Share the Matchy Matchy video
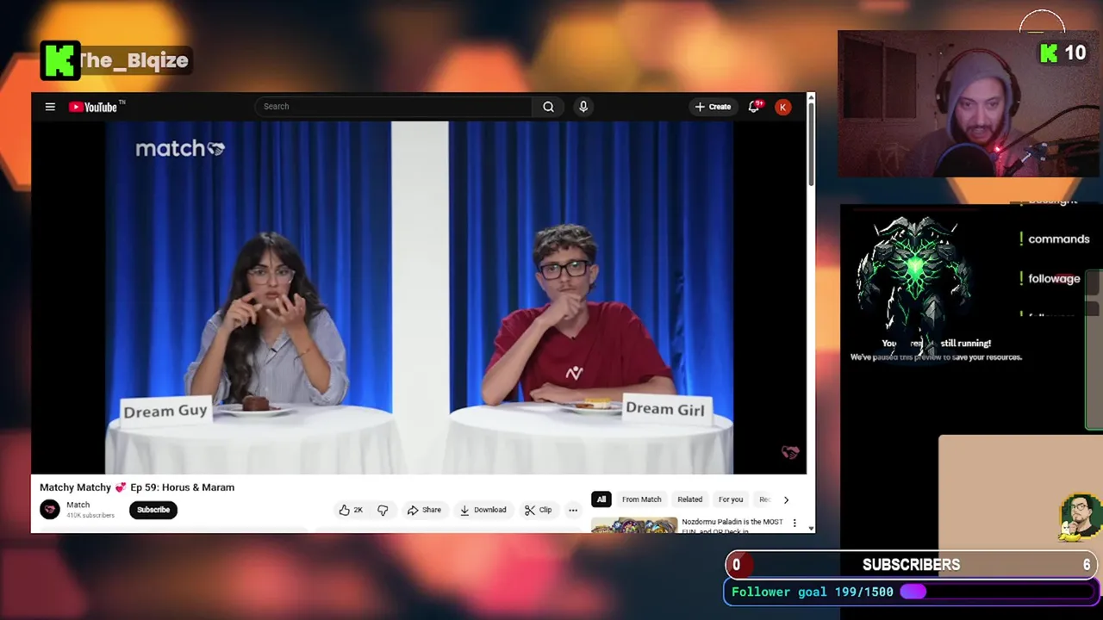 coord(424,510)
